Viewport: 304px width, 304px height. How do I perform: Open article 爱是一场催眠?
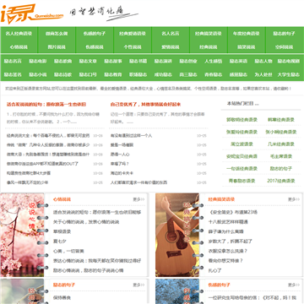point(122,145)
